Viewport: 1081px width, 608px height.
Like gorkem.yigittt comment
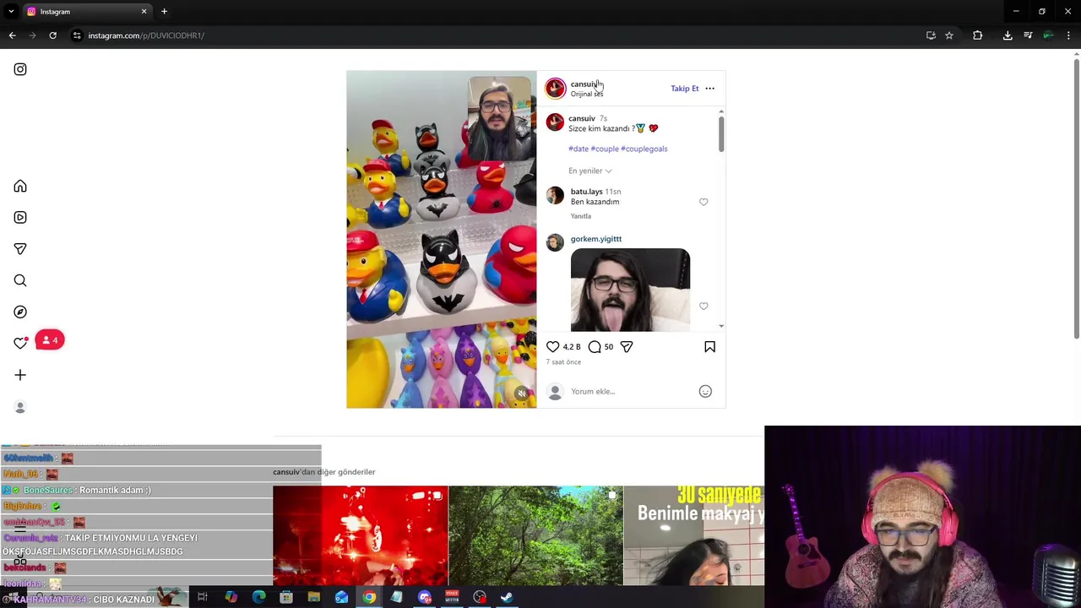click(703, 306)
